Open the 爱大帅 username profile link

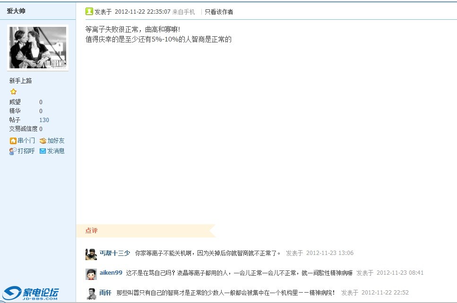pos(16,11)
